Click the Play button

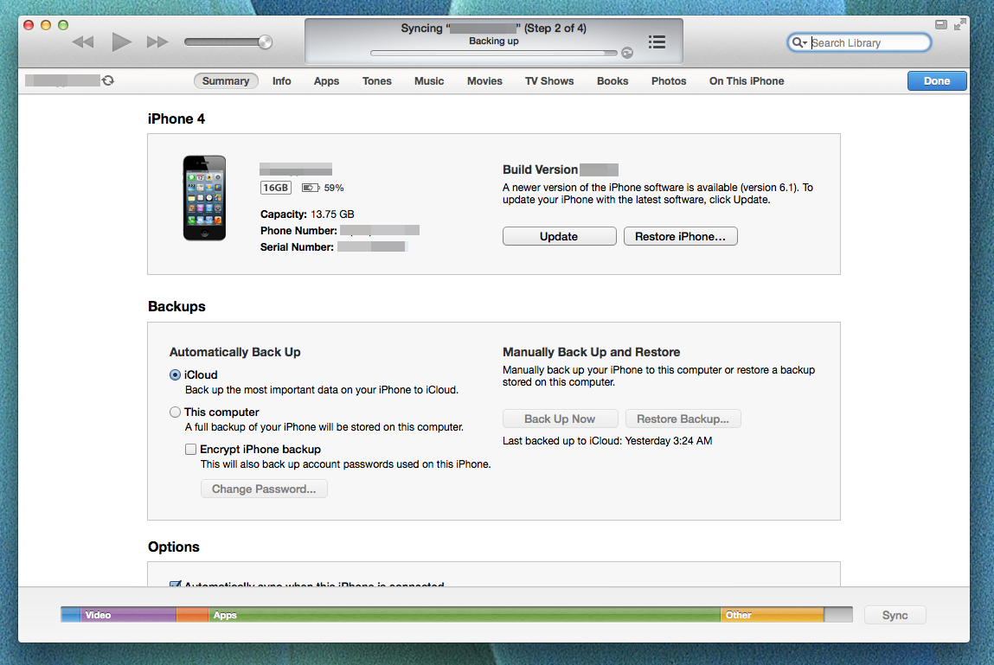pyautogui.click(x=121, y=42)
